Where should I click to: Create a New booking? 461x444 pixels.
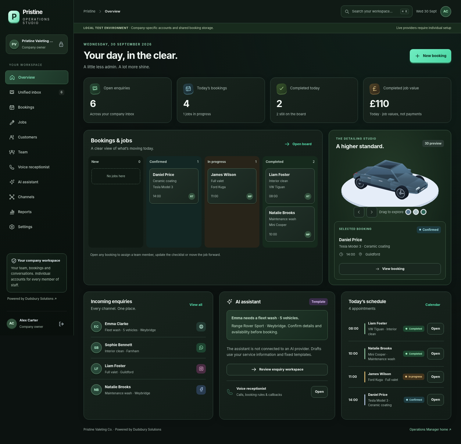[430, 56]
